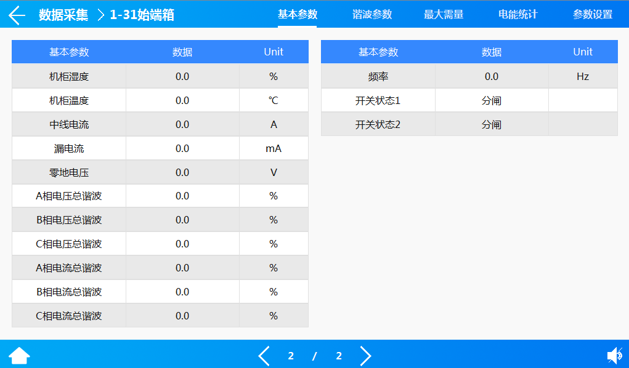Image resolution: width=629 pixels, height=368 pixels.
Task: Select the C相电流总谐波 row label
Action: 69,316
